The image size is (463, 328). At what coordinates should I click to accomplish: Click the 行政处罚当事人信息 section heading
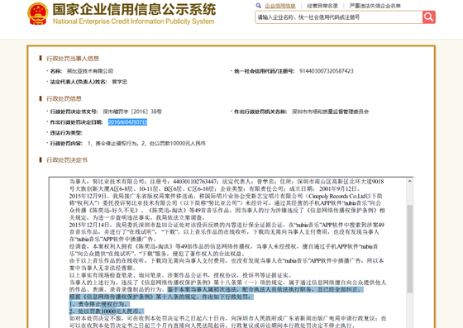coord(73,59)
